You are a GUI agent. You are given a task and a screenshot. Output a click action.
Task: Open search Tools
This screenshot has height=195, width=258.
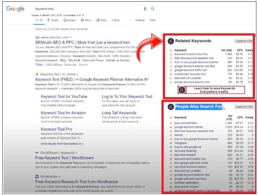pos(152,20)
